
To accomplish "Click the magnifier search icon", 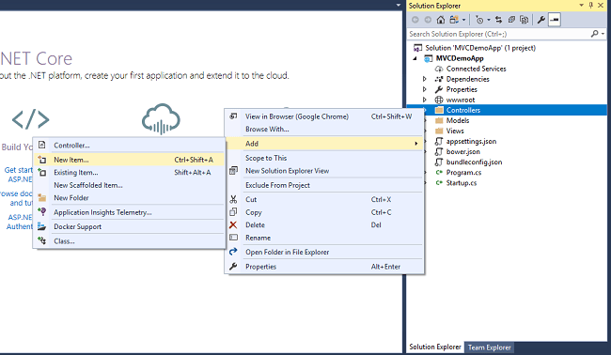I will pos(594,34).
